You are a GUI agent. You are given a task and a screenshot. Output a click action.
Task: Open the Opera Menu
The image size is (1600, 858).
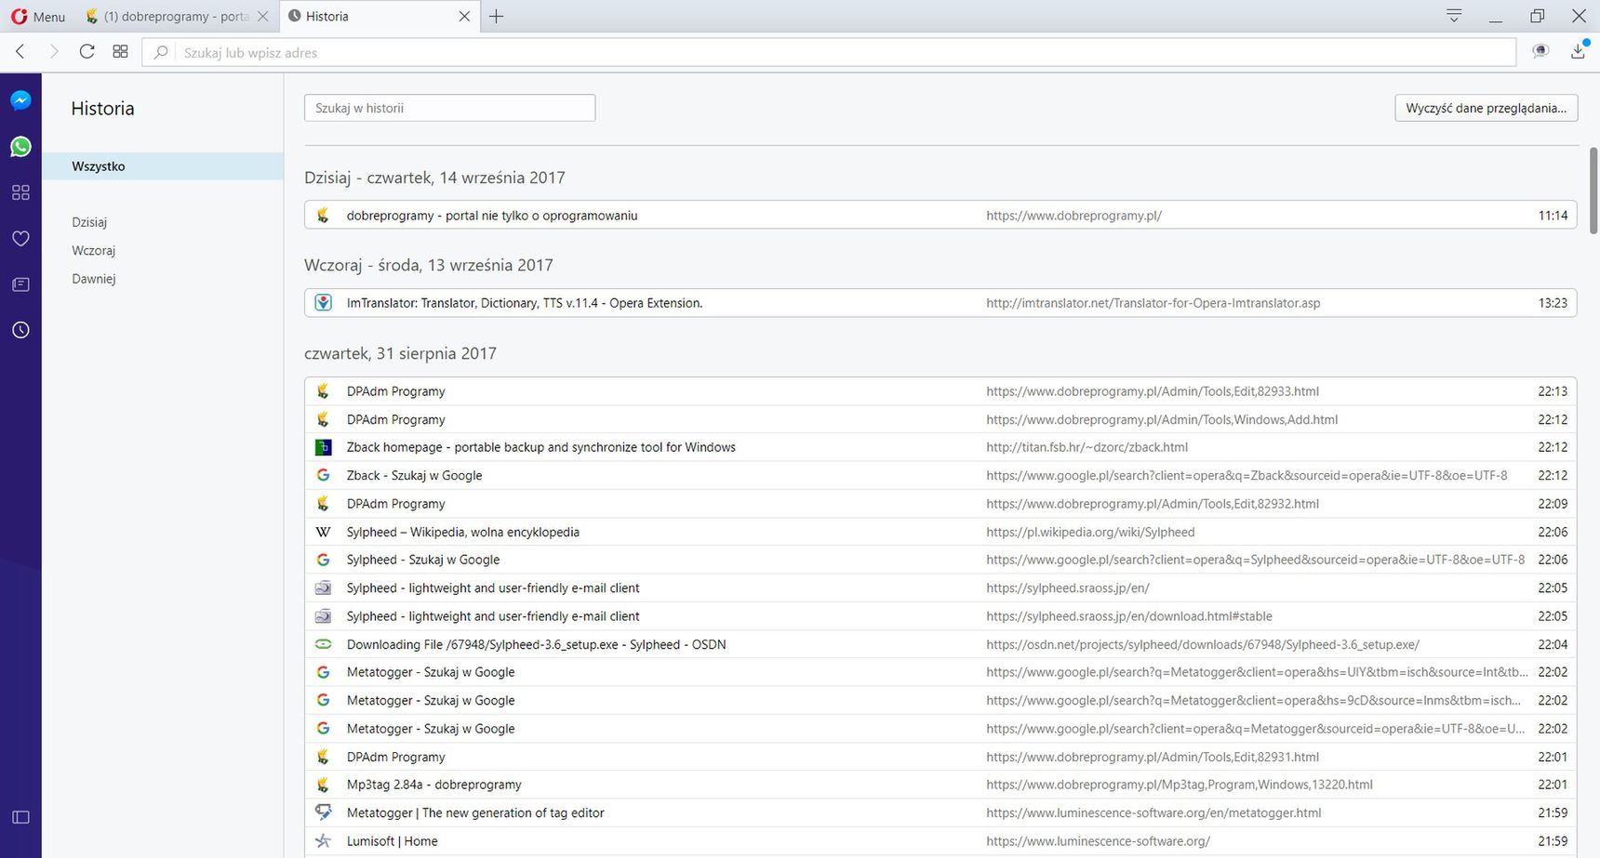[x=38, y=16]
